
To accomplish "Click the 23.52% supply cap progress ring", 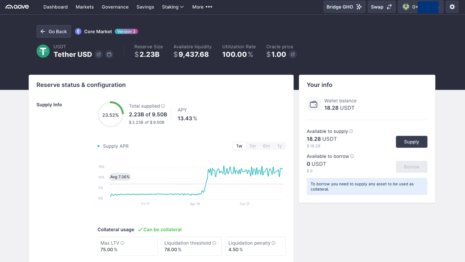I will (110, 114).
